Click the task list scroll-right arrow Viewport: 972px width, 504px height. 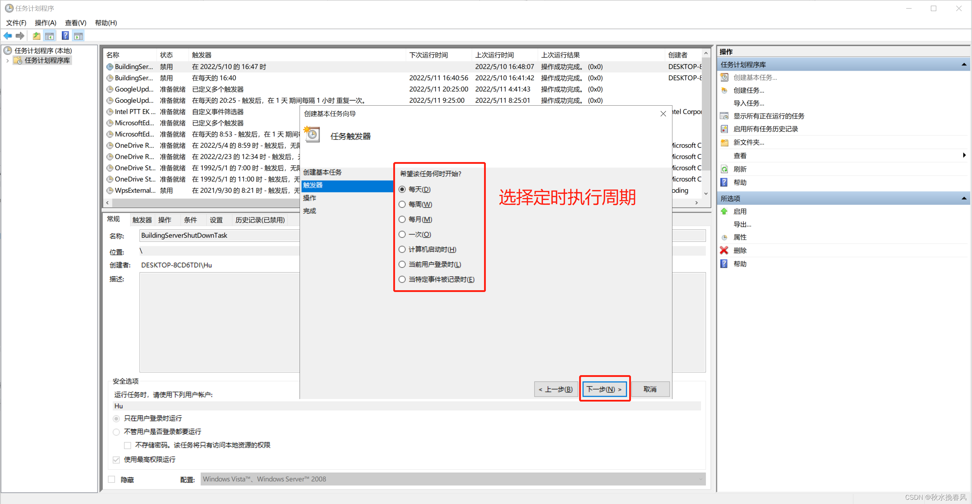coord(696,203)
